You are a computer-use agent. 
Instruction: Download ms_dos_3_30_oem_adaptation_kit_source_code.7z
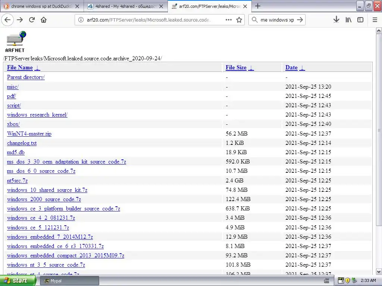[66, 162]
